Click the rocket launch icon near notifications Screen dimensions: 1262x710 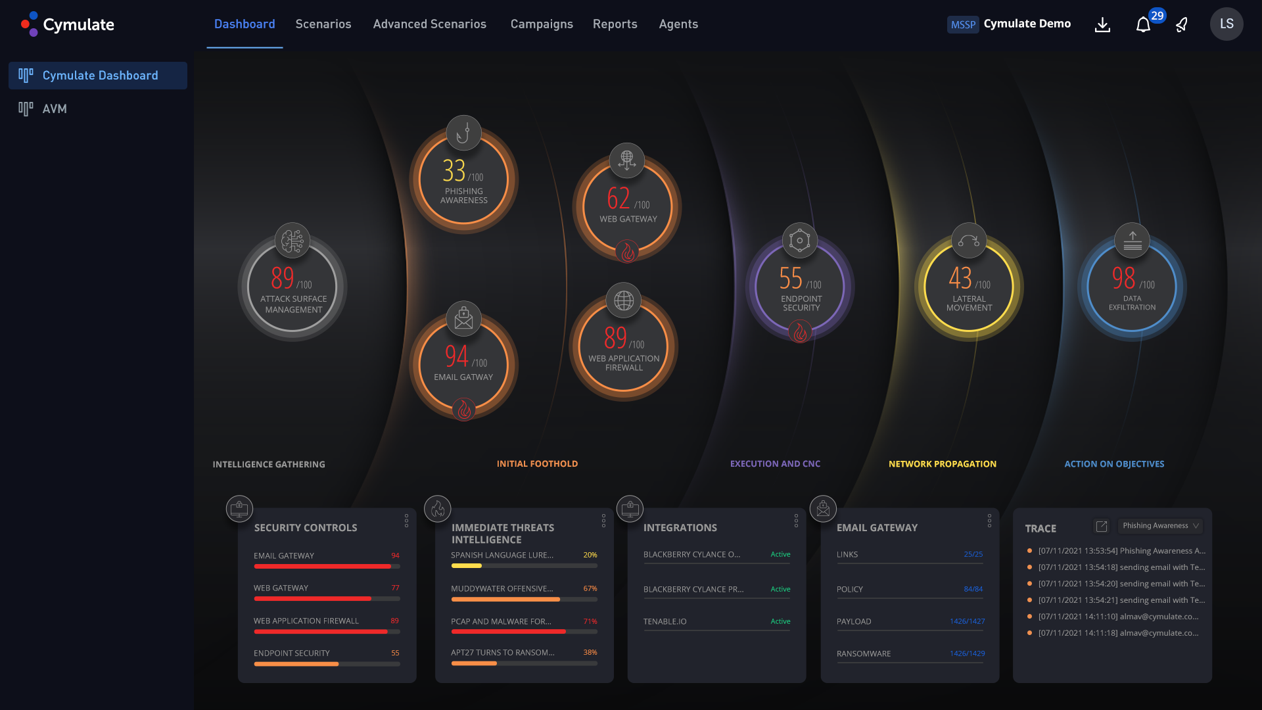[1181, 24]
